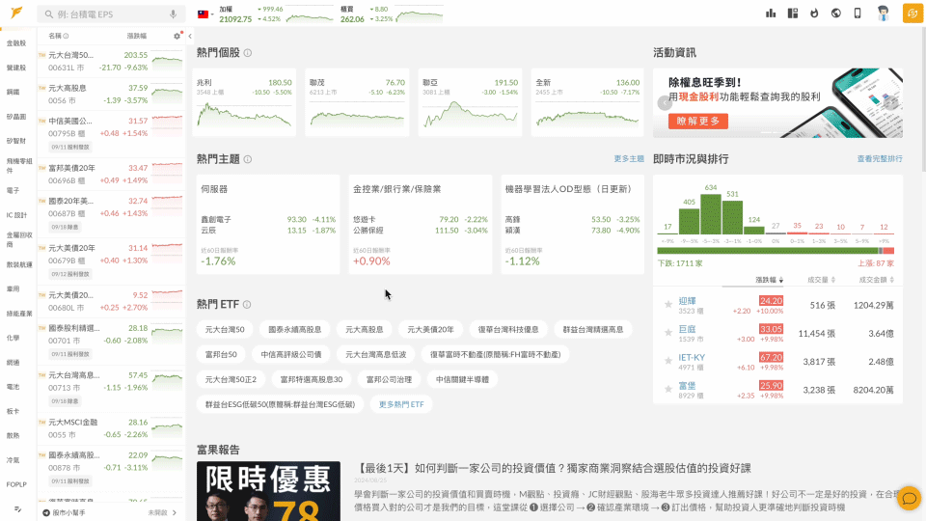926x521 pixels.
Task: Collapse the watchlist panel with arrow
Action: point(190,36)
